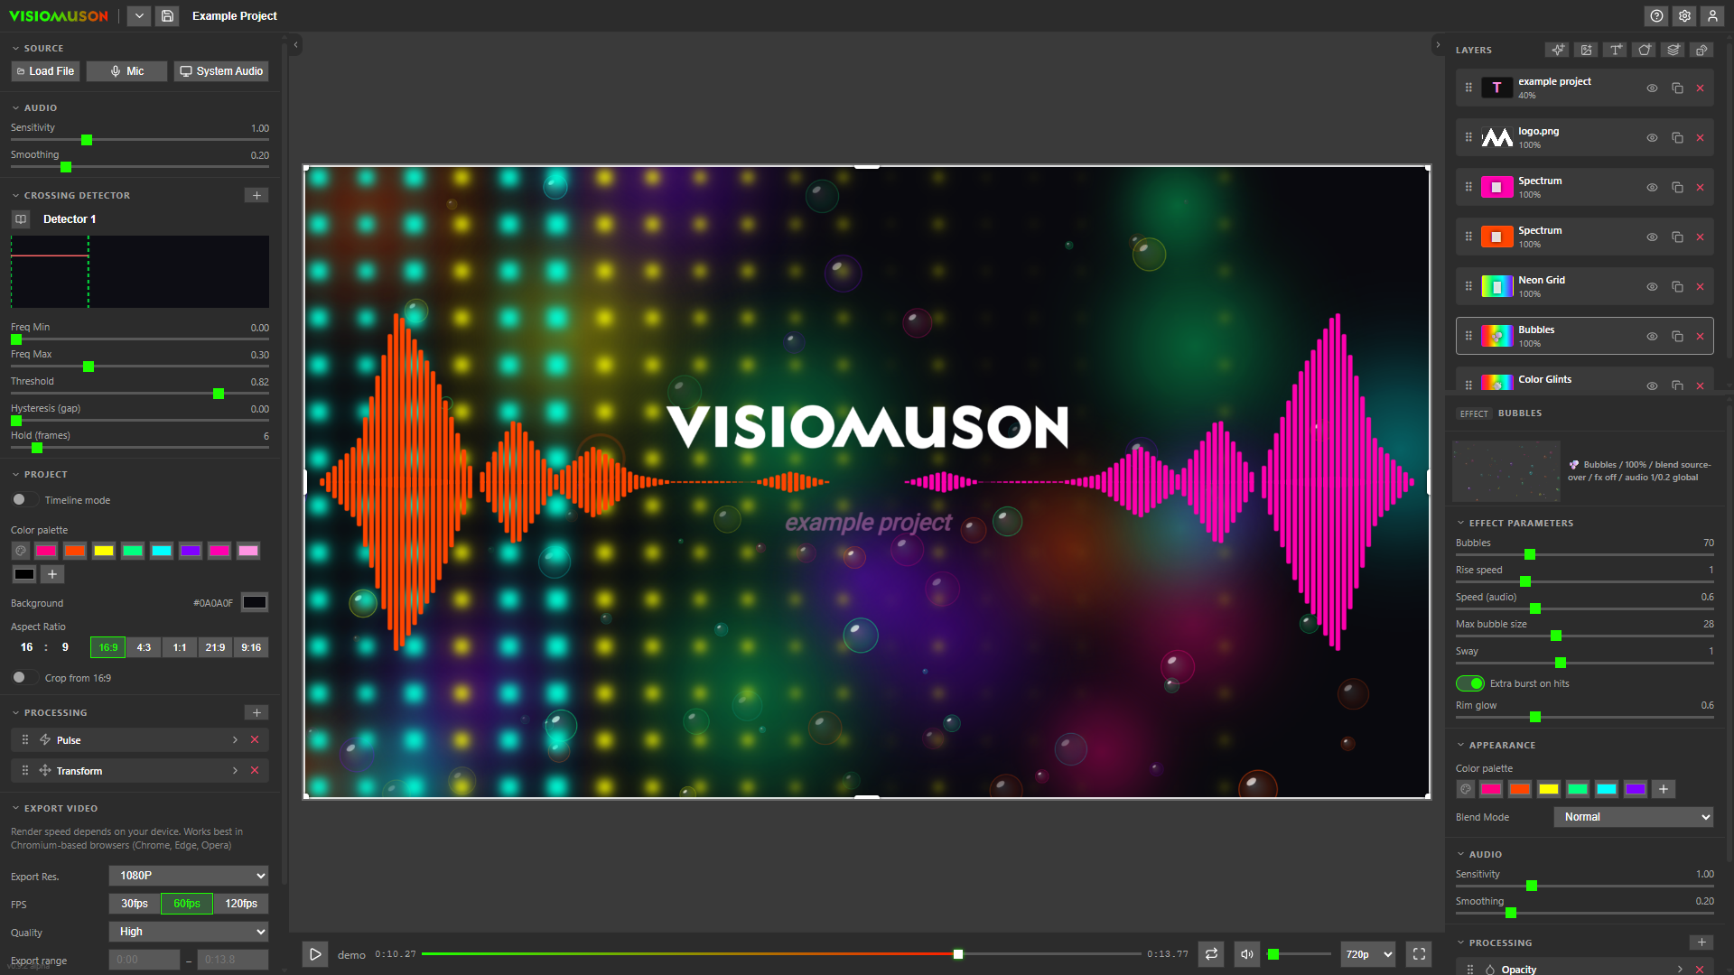Add color to right Appearance palette
This screenshot has width=1734, height=975.
tap(1664, 789)
